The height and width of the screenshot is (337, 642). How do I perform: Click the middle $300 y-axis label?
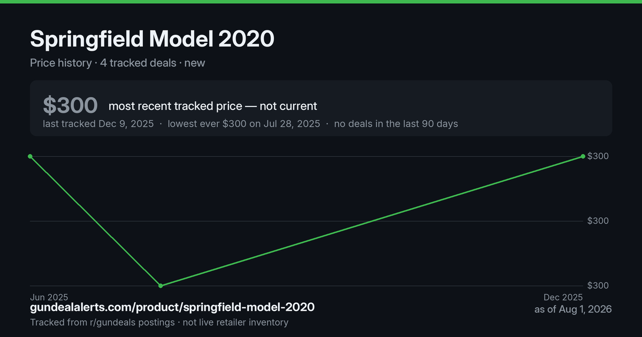598,221
